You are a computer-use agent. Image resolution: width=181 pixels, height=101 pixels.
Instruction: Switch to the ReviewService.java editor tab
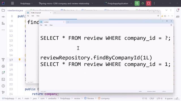(15, 10)
